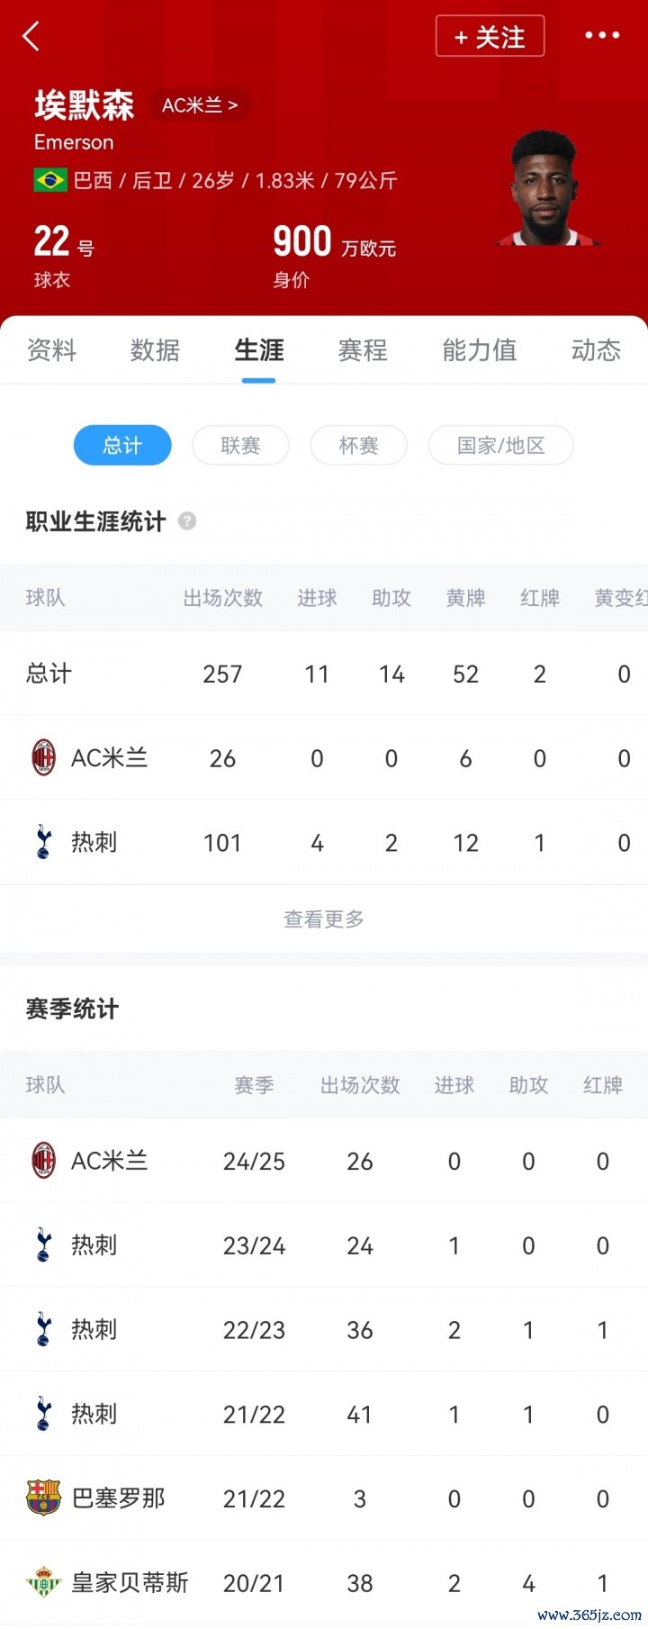Switch to the 赛程 tab
Viewport: 648px width, 1629px height.
(x=363, y=350)
